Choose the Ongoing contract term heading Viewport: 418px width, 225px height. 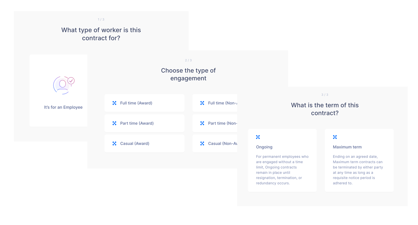[x=264, y=147]
